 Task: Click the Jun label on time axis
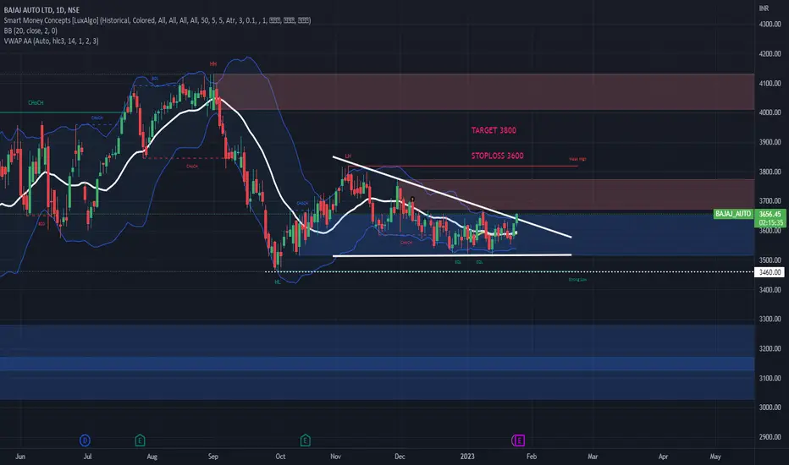[x=20, y=457]
